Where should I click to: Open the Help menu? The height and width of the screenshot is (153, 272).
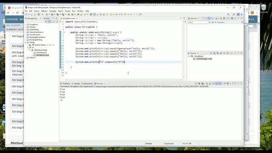click(87, 11)
